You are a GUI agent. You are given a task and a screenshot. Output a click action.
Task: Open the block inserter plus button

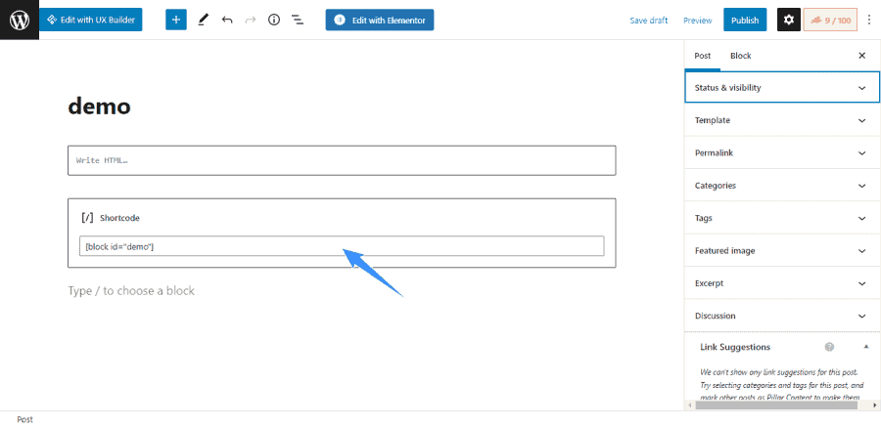click(176, 20)
